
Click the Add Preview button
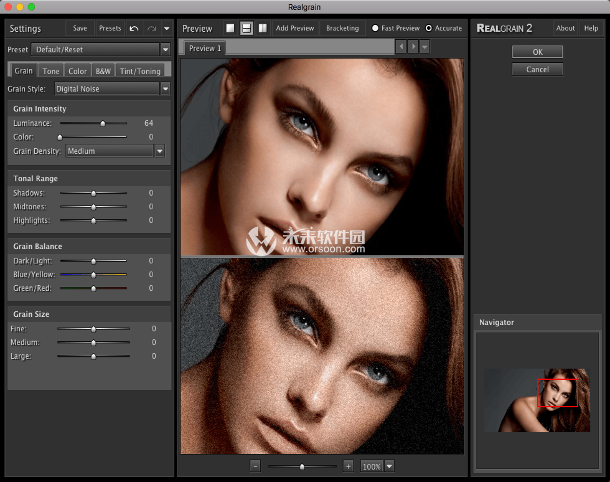[295, 29]
